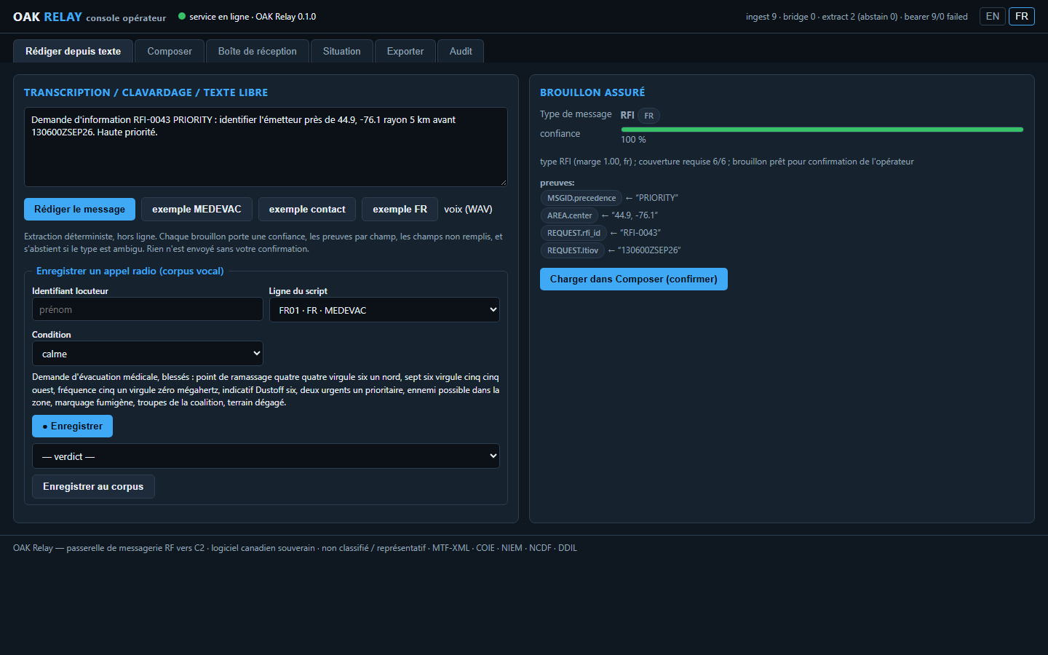Select the Rédiger depuis texte tab
This screenshot has width=1048, height=655.
point(73,51)
